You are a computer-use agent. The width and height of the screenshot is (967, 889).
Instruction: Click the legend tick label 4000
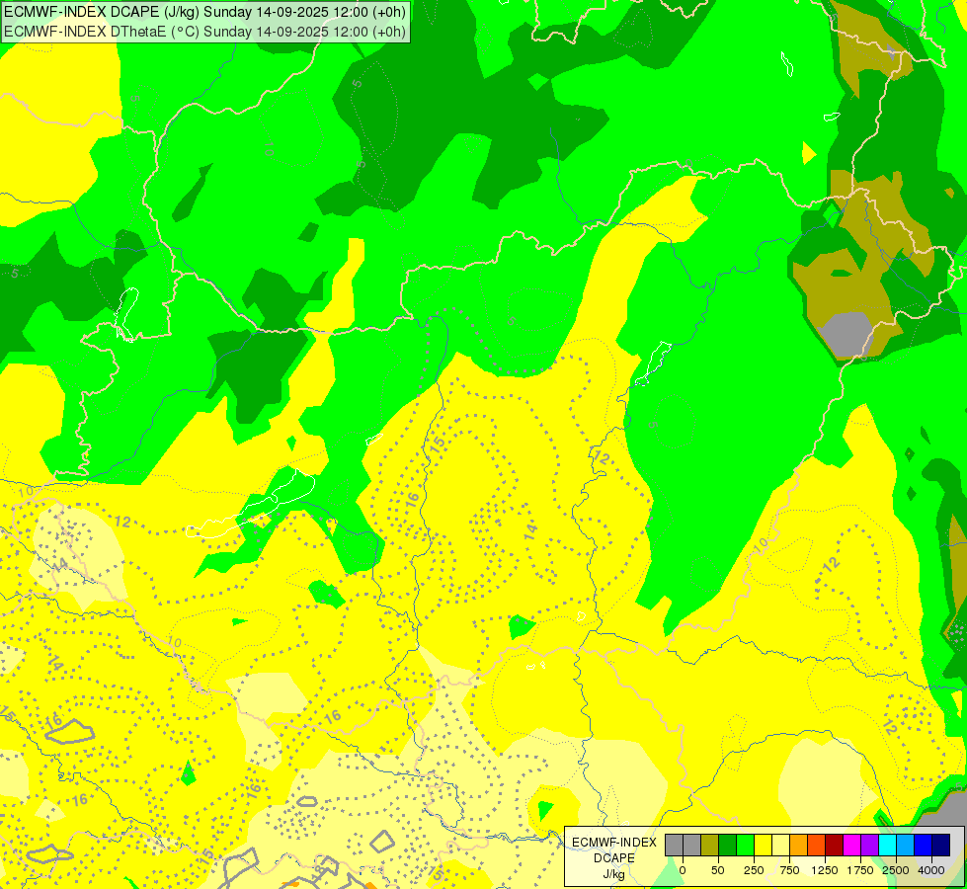pyautogui.click(x=931, y=870)
